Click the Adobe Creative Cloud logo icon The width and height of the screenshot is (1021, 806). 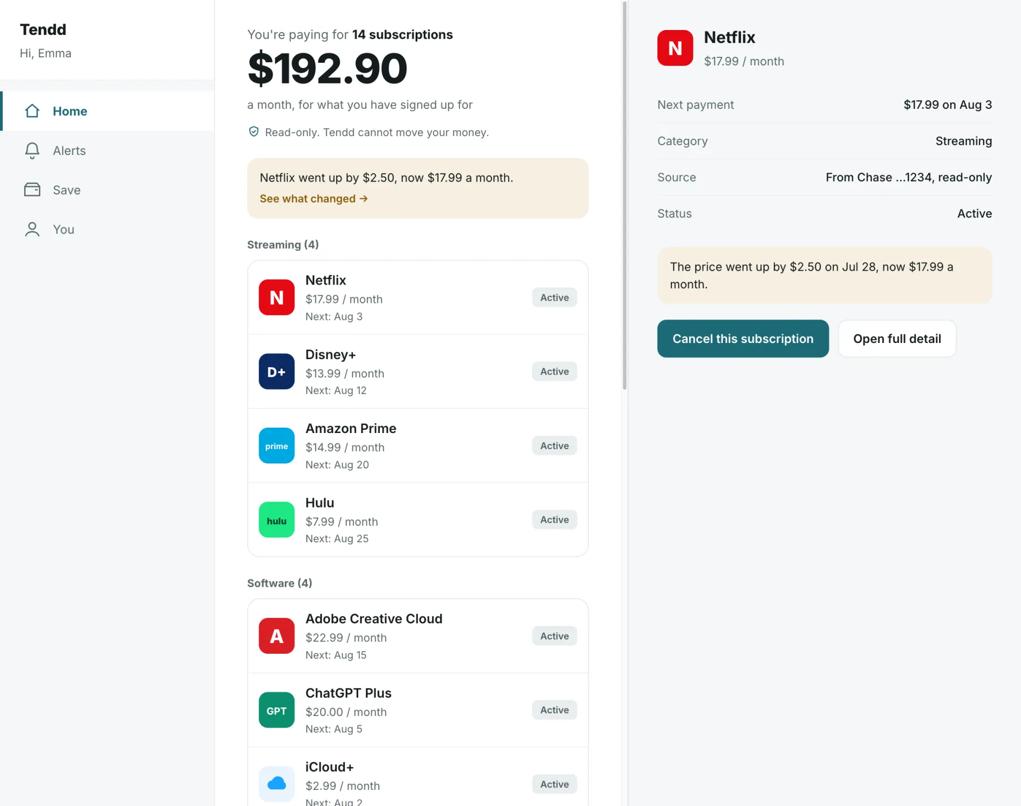[x=277, y=636]
